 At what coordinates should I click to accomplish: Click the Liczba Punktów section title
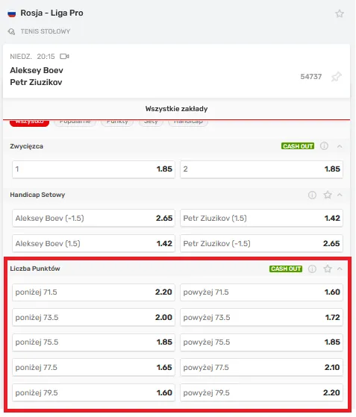click(x=35, y=269)
